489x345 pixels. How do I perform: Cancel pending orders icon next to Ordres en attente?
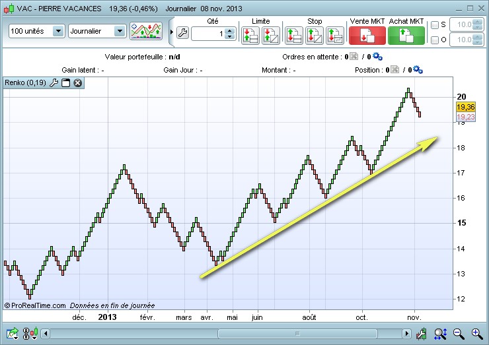click(x=354, y=56)
